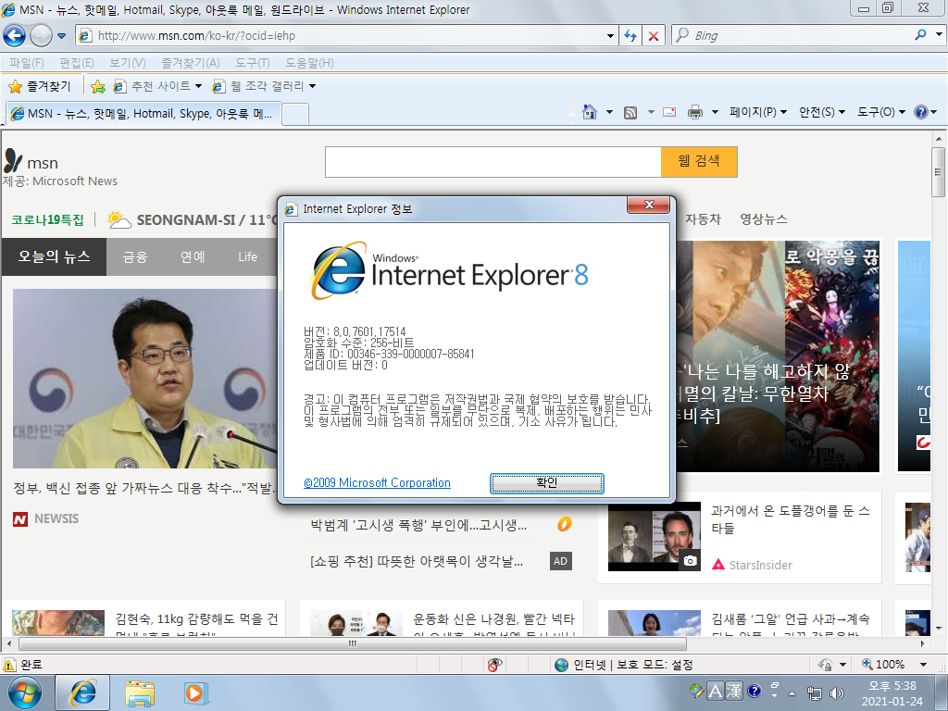
Task: Open the search provider dropdown arrow
Action: click(939, 35)
